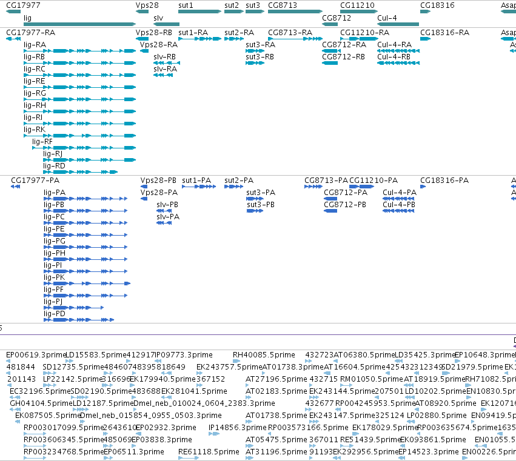Screen dimensions: 516x461
Task: Open the lig-RG transcript label
Action: (x=35, y=93)
